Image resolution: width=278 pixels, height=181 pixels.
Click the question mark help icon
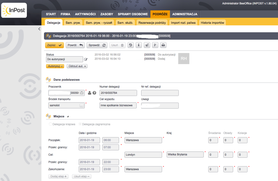pyautogui.click(x=94, y=93)
